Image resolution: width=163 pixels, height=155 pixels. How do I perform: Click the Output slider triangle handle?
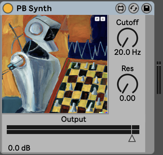coord(132,138)
